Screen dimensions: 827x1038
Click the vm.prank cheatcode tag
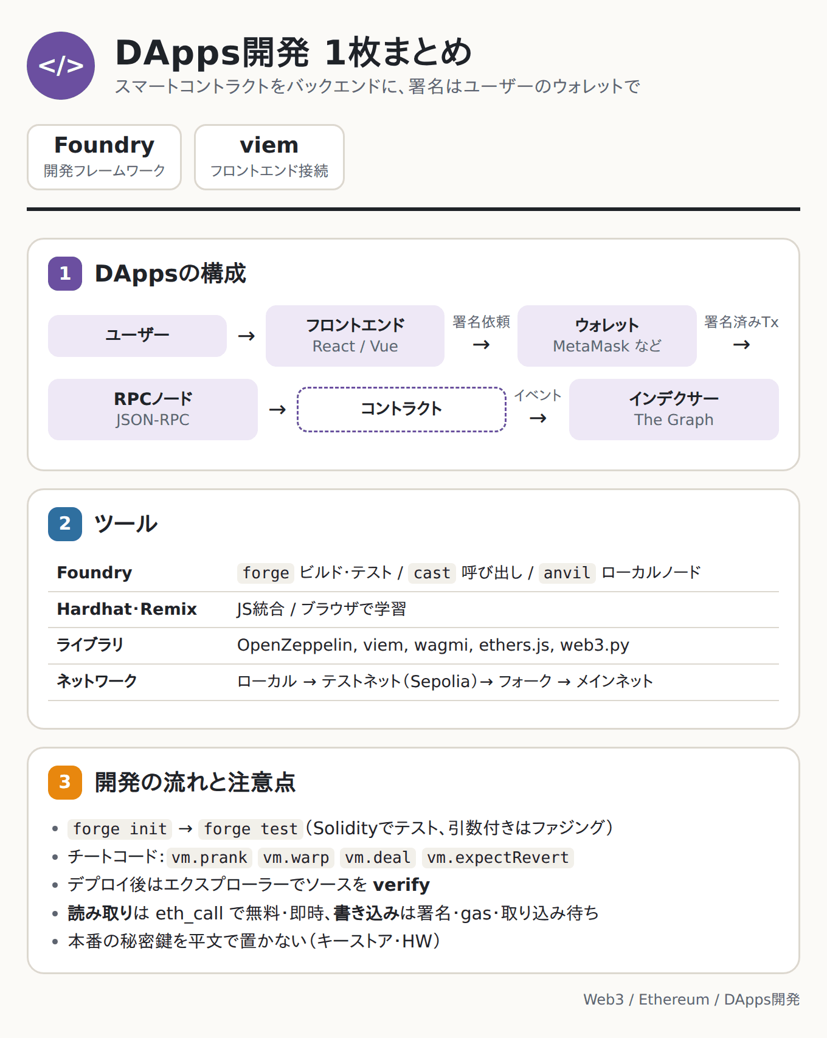click(x=209, y=857)
